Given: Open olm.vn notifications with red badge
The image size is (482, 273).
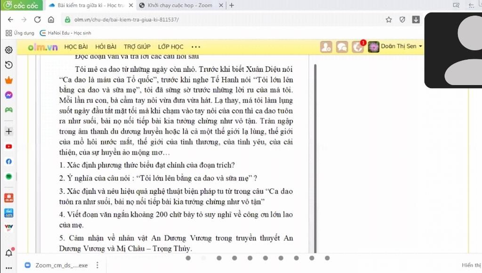Looking at the screenshot, I should tap(358, 47).
